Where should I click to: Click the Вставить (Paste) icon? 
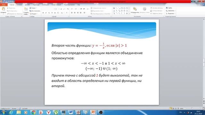(x=3, y=9)
